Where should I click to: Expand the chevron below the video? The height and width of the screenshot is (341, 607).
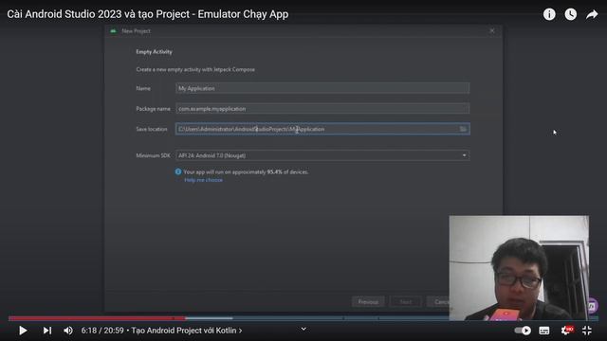pyautogui.click(x=303, y=329)
